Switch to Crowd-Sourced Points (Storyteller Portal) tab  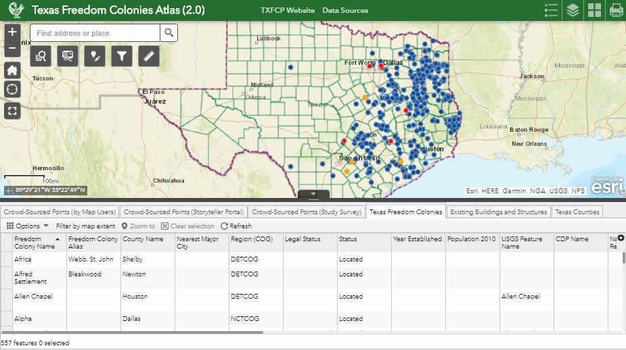click(183, 211)
